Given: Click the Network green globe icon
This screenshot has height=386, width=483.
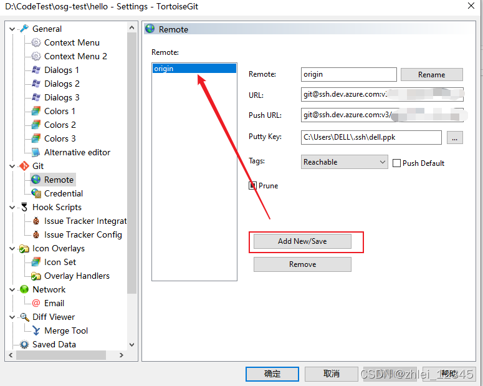Looking at the screenshot, I should point(24,289).
